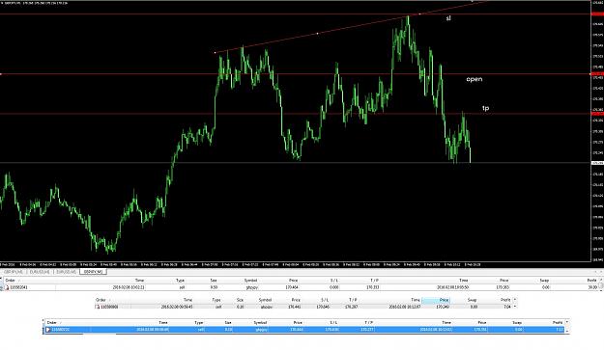Viewport: 604px width, 350px height.
Task: Click the S / L header in middle table
Action: pos(325,300)
